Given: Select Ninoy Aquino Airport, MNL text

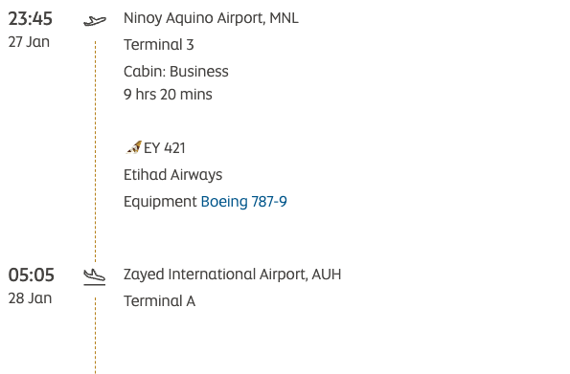Looking at the screenshot, I should [211, 18].
